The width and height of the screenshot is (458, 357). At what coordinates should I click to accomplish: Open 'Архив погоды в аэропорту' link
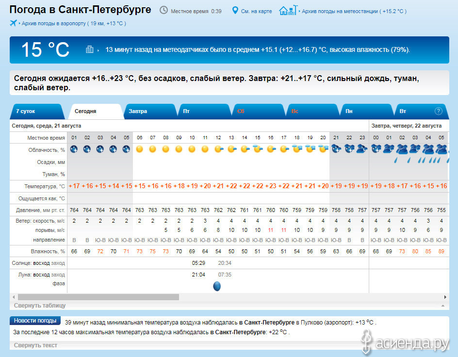click(74, 23)
